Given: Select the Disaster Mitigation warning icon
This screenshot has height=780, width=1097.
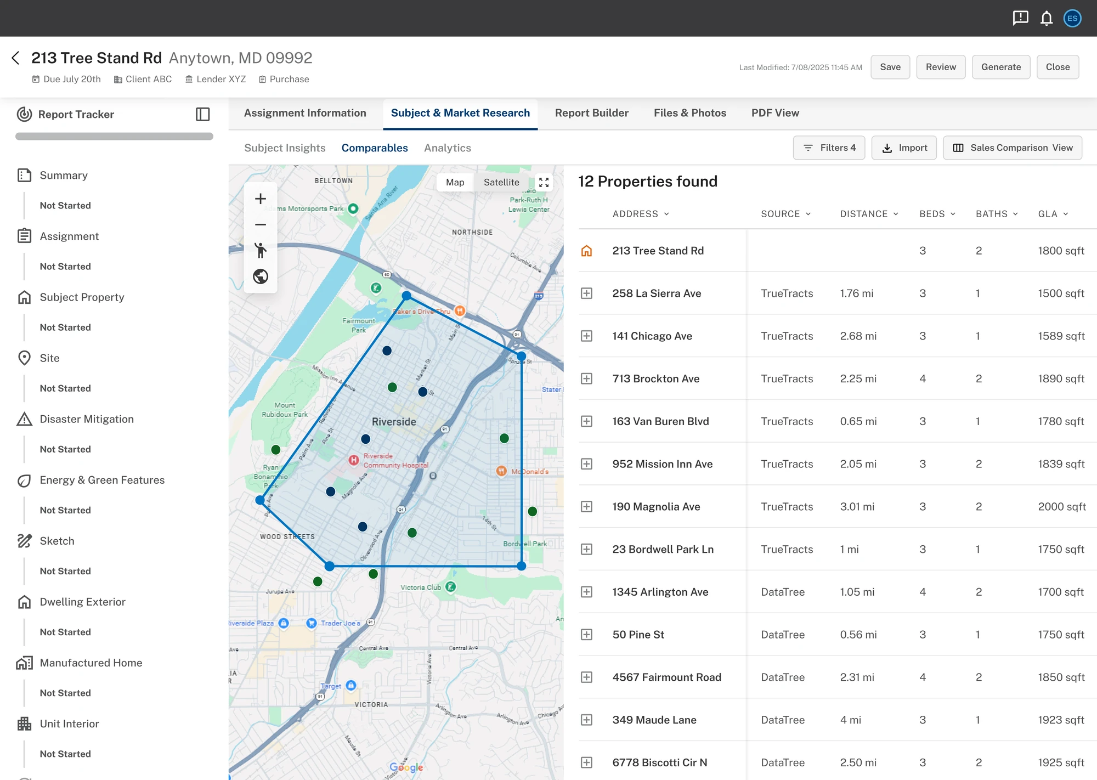Looking at the screenshot, I should [x=24, y=419].
